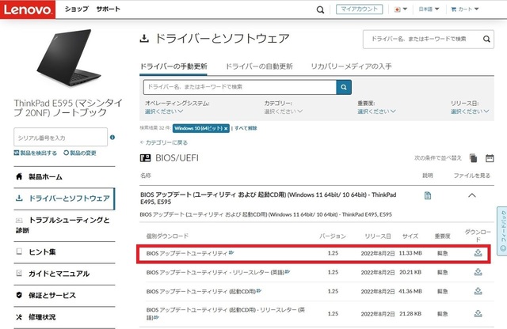This screenshot has height=329, width=507.
Task: Remove the Windows 10 (64ビット) filter tag
Action: 226,128
